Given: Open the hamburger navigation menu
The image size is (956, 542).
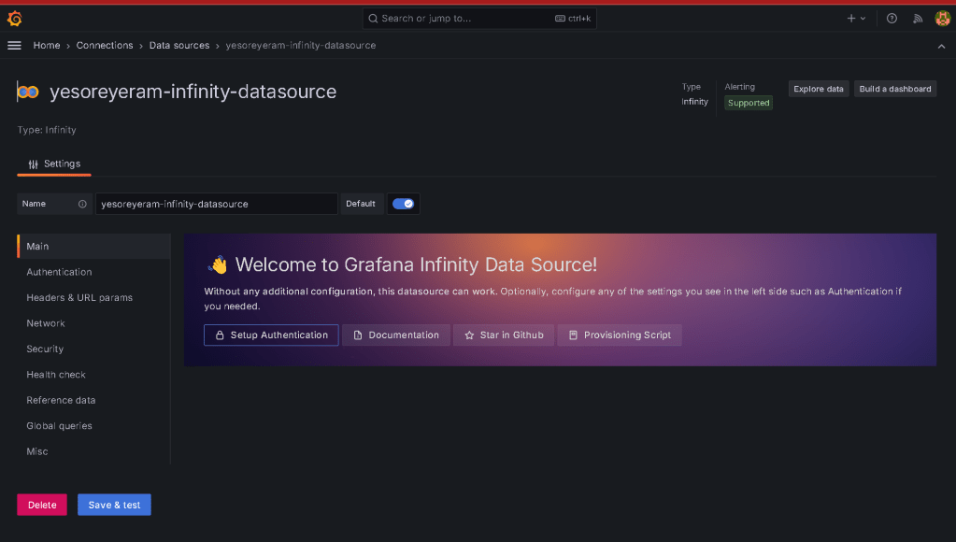Looking at the screenshot, I should [14, 46].
